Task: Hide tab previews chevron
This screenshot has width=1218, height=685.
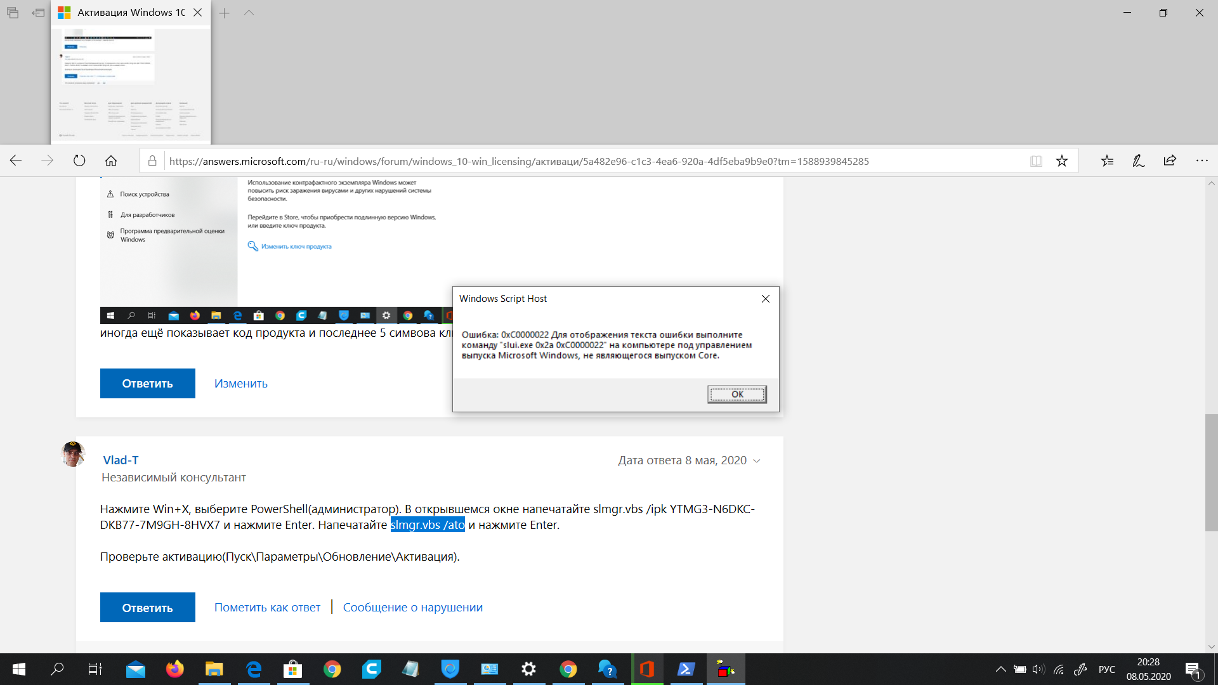Action: tap(249, 13)
